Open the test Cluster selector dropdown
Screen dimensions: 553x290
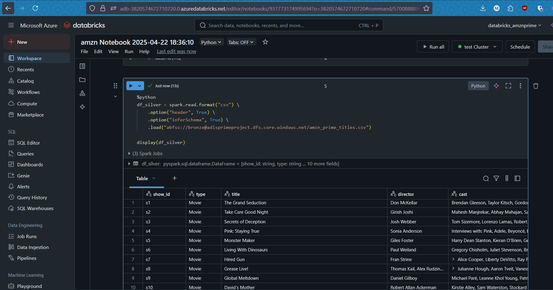point(477,46)
